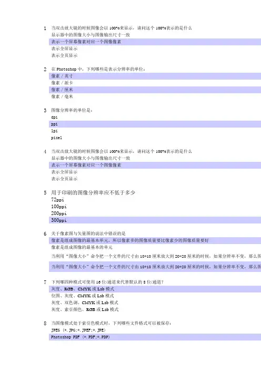Pick the highlighted 'ppi' option in question 3
This screenshot has width=261, height=370.
coord(155,124)
